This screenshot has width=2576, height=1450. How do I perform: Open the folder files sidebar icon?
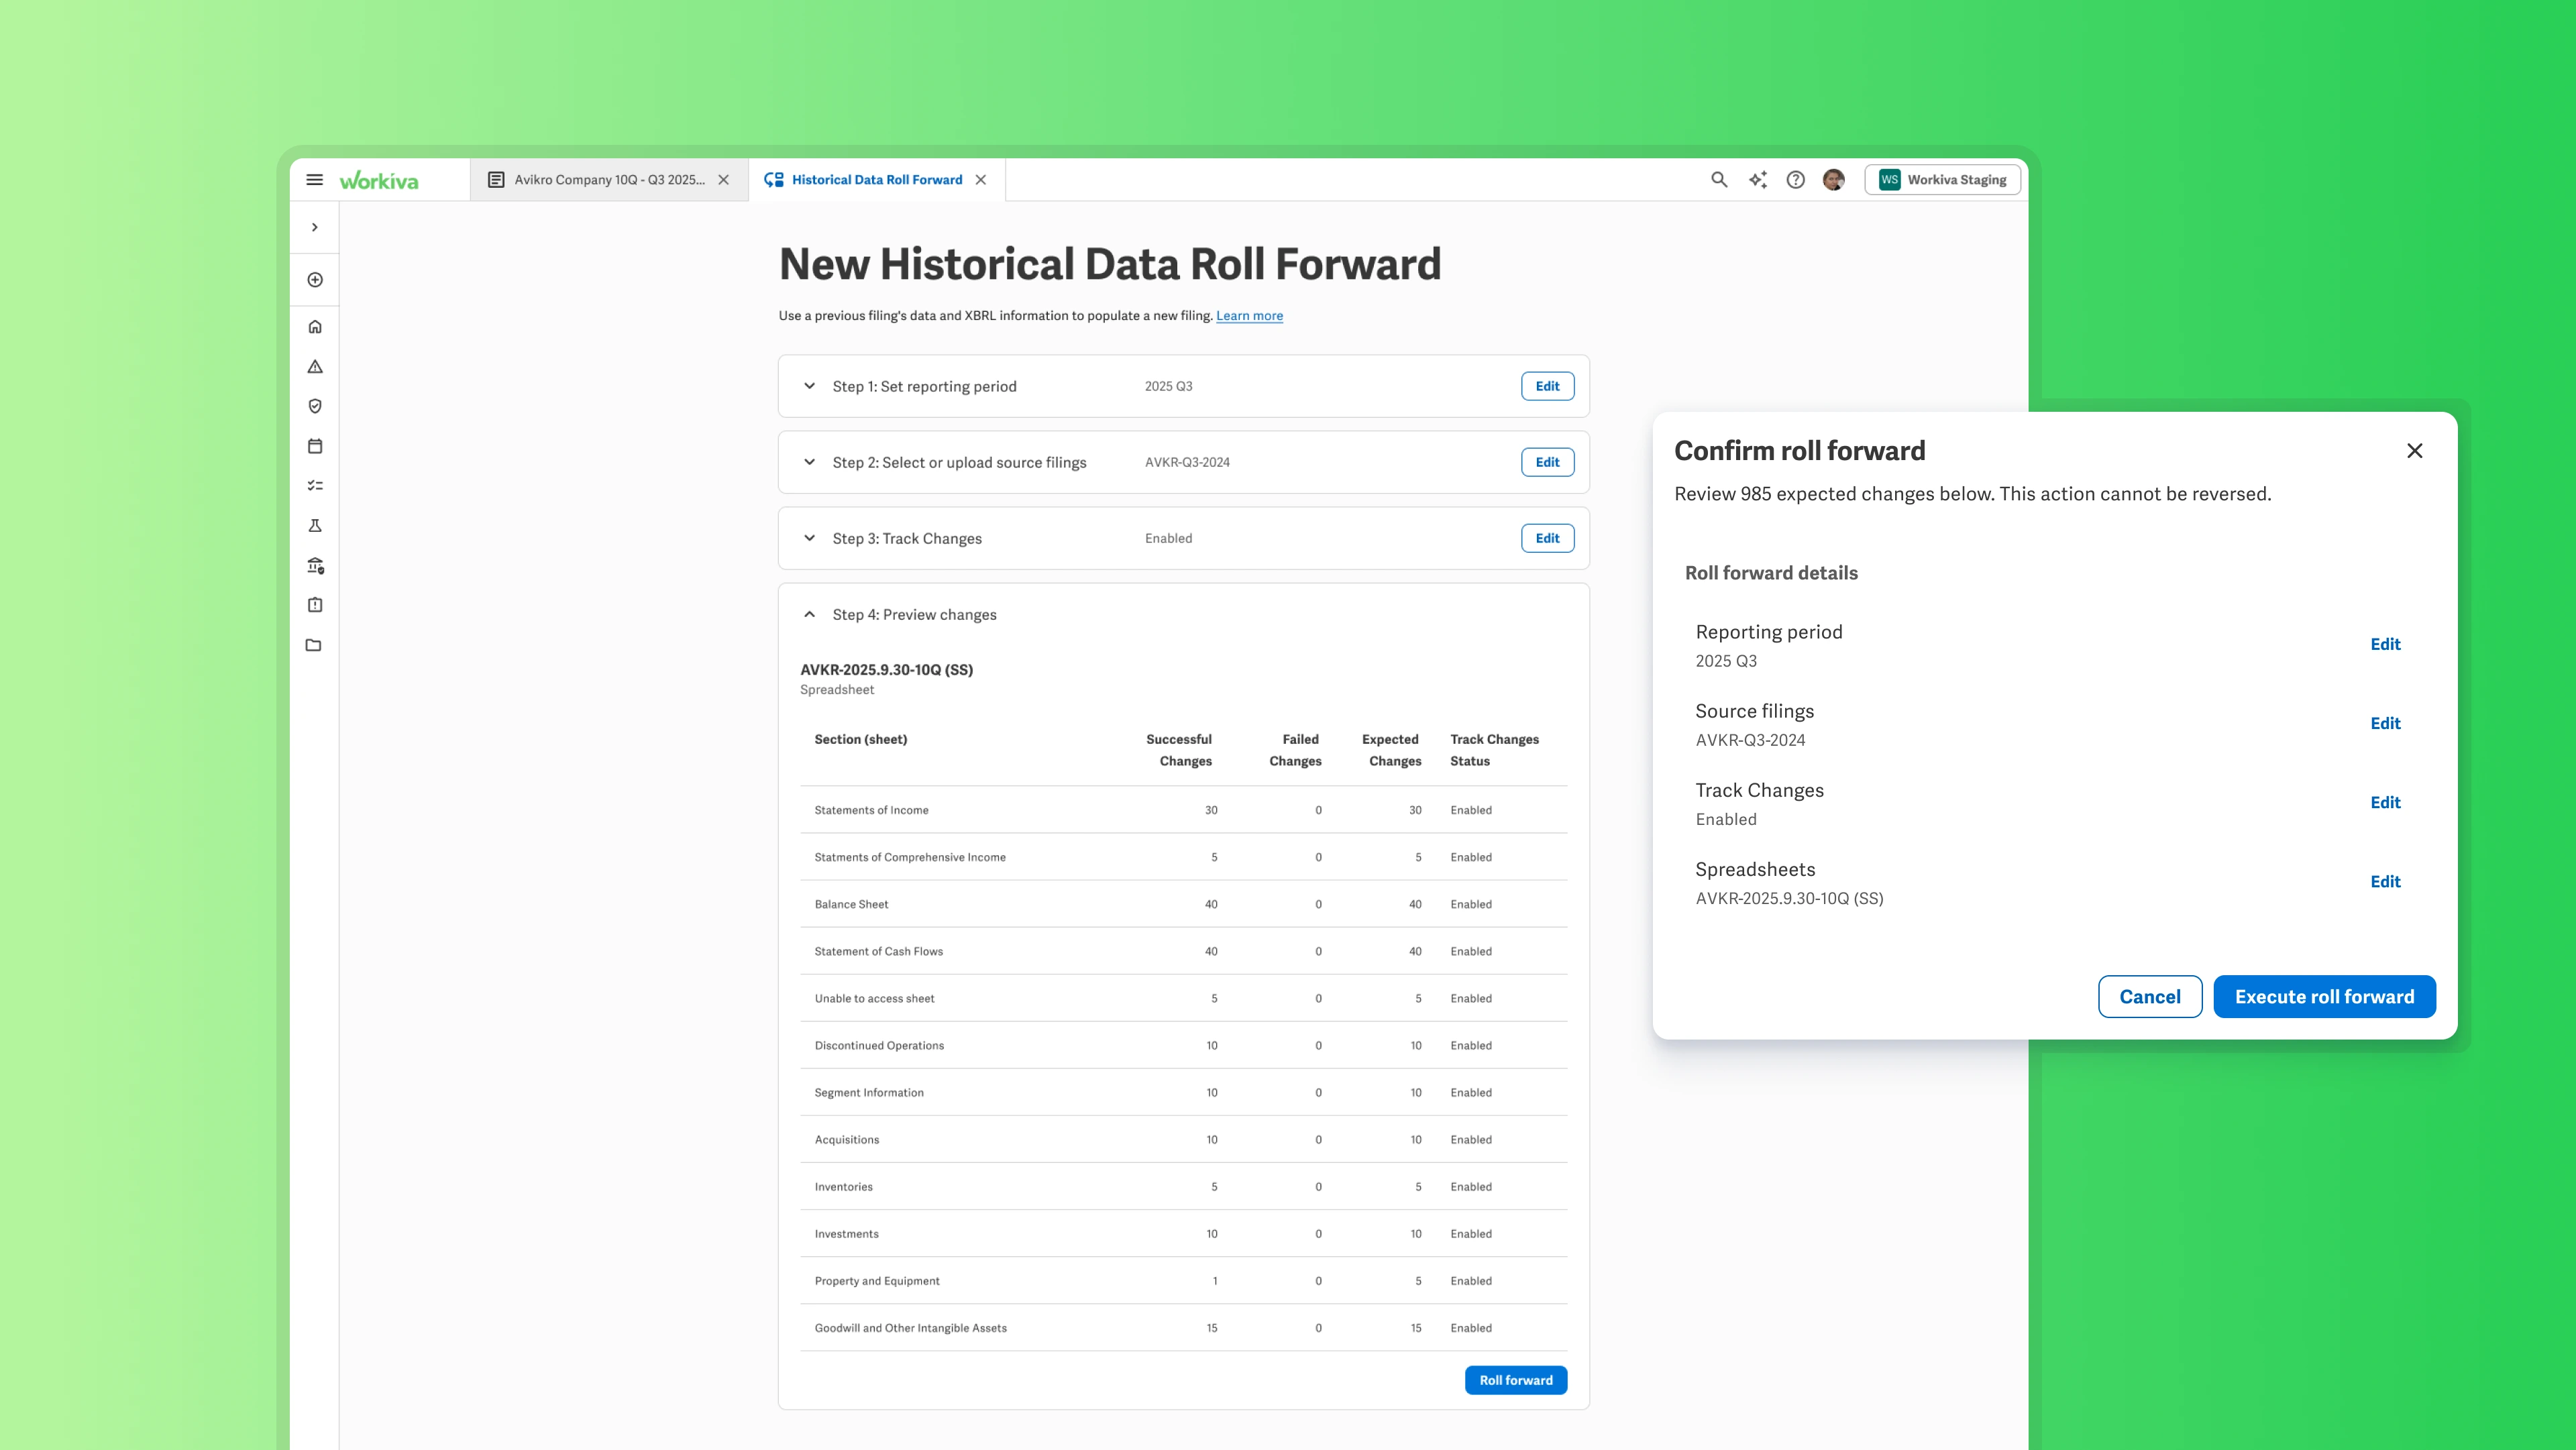pyautogui.click(x=314, y=645)
